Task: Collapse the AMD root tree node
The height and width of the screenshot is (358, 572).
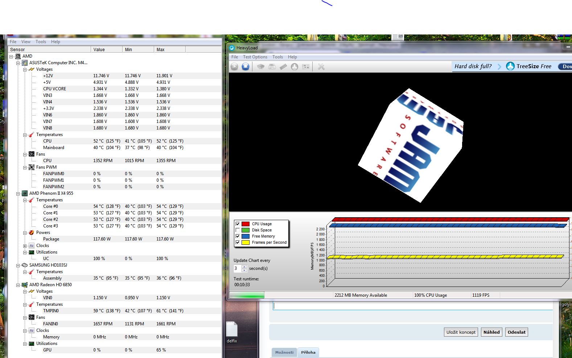Action: coord(11,56)
